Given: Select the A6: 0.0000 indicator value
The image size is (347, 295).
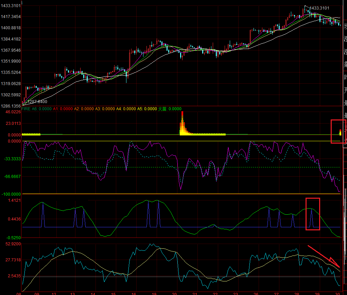Looking at the screenshot, I should click(x=41, y=109).
